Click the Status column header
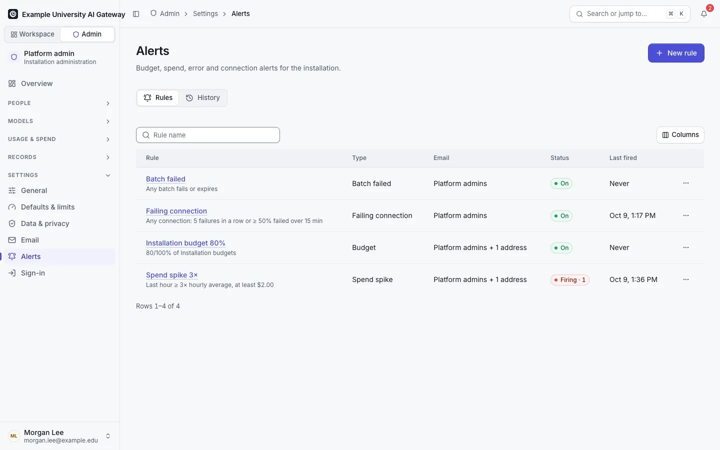The height and width of the screenshot is (450, 720). point(559,158)
